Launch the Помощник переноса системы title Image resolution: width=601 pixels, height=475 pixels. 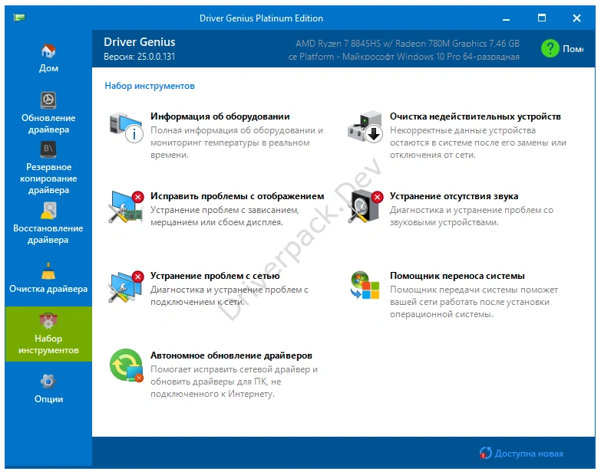click(457, 276)
